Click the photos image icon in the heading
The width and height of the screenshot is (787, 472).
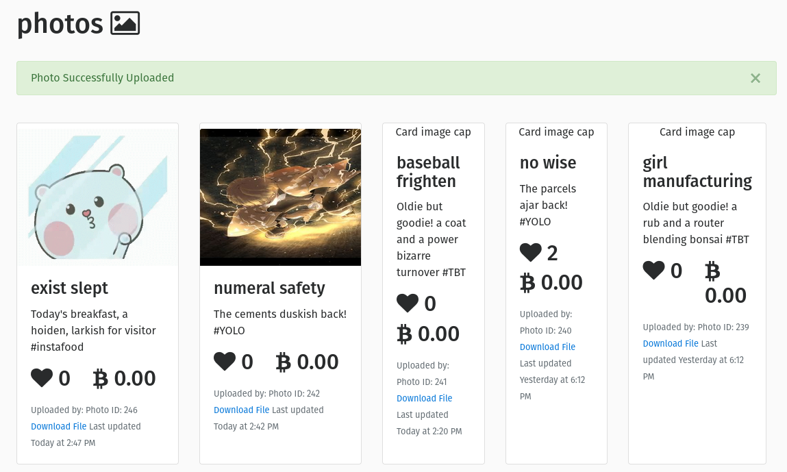click(125, 23)
